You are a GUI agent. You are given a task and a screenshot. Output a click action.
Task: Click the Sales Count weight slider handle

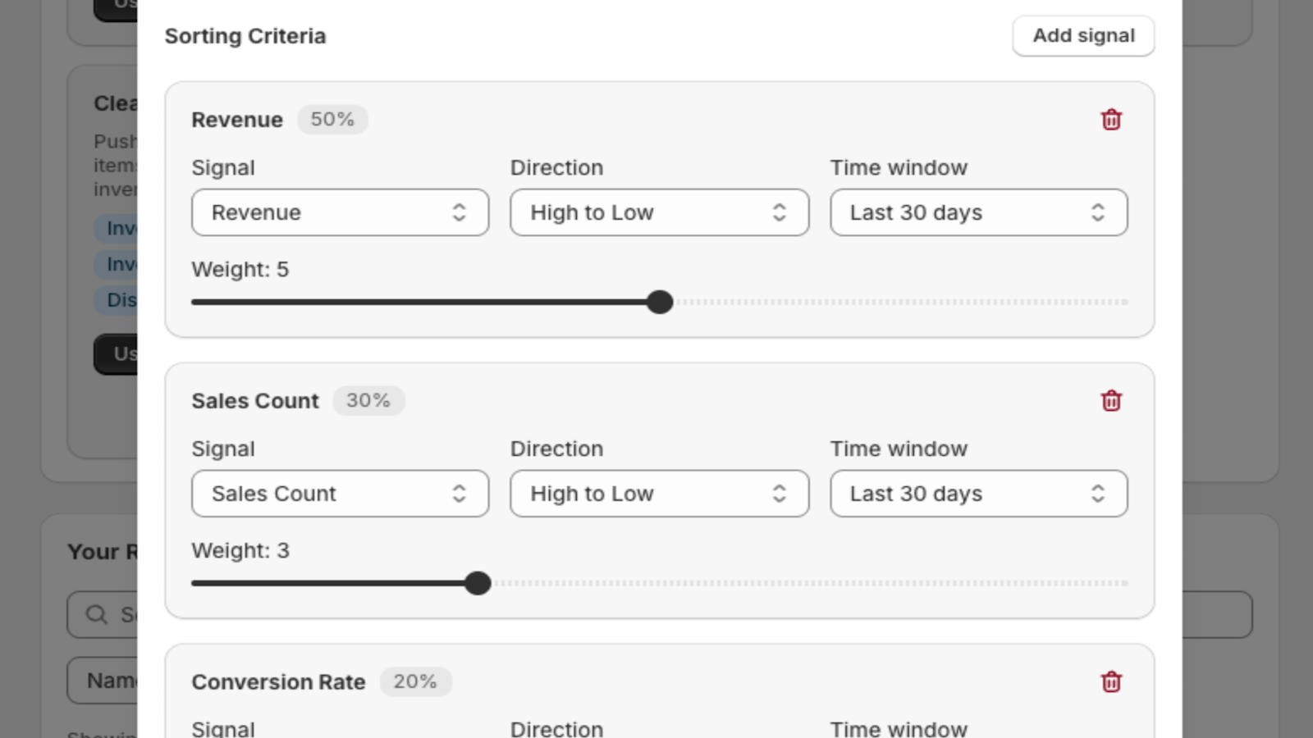coord(478,583)
